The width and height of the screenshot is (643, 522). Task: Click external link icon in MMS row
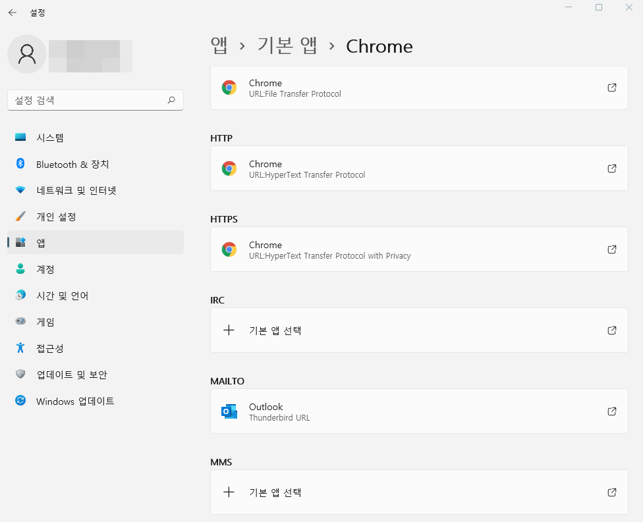(612, 492)
